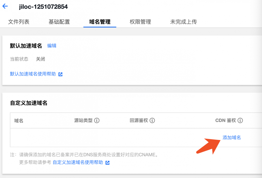Open 自定义加速域名使用帮助 link
The image size is (262, 178).
coord(78,162)
